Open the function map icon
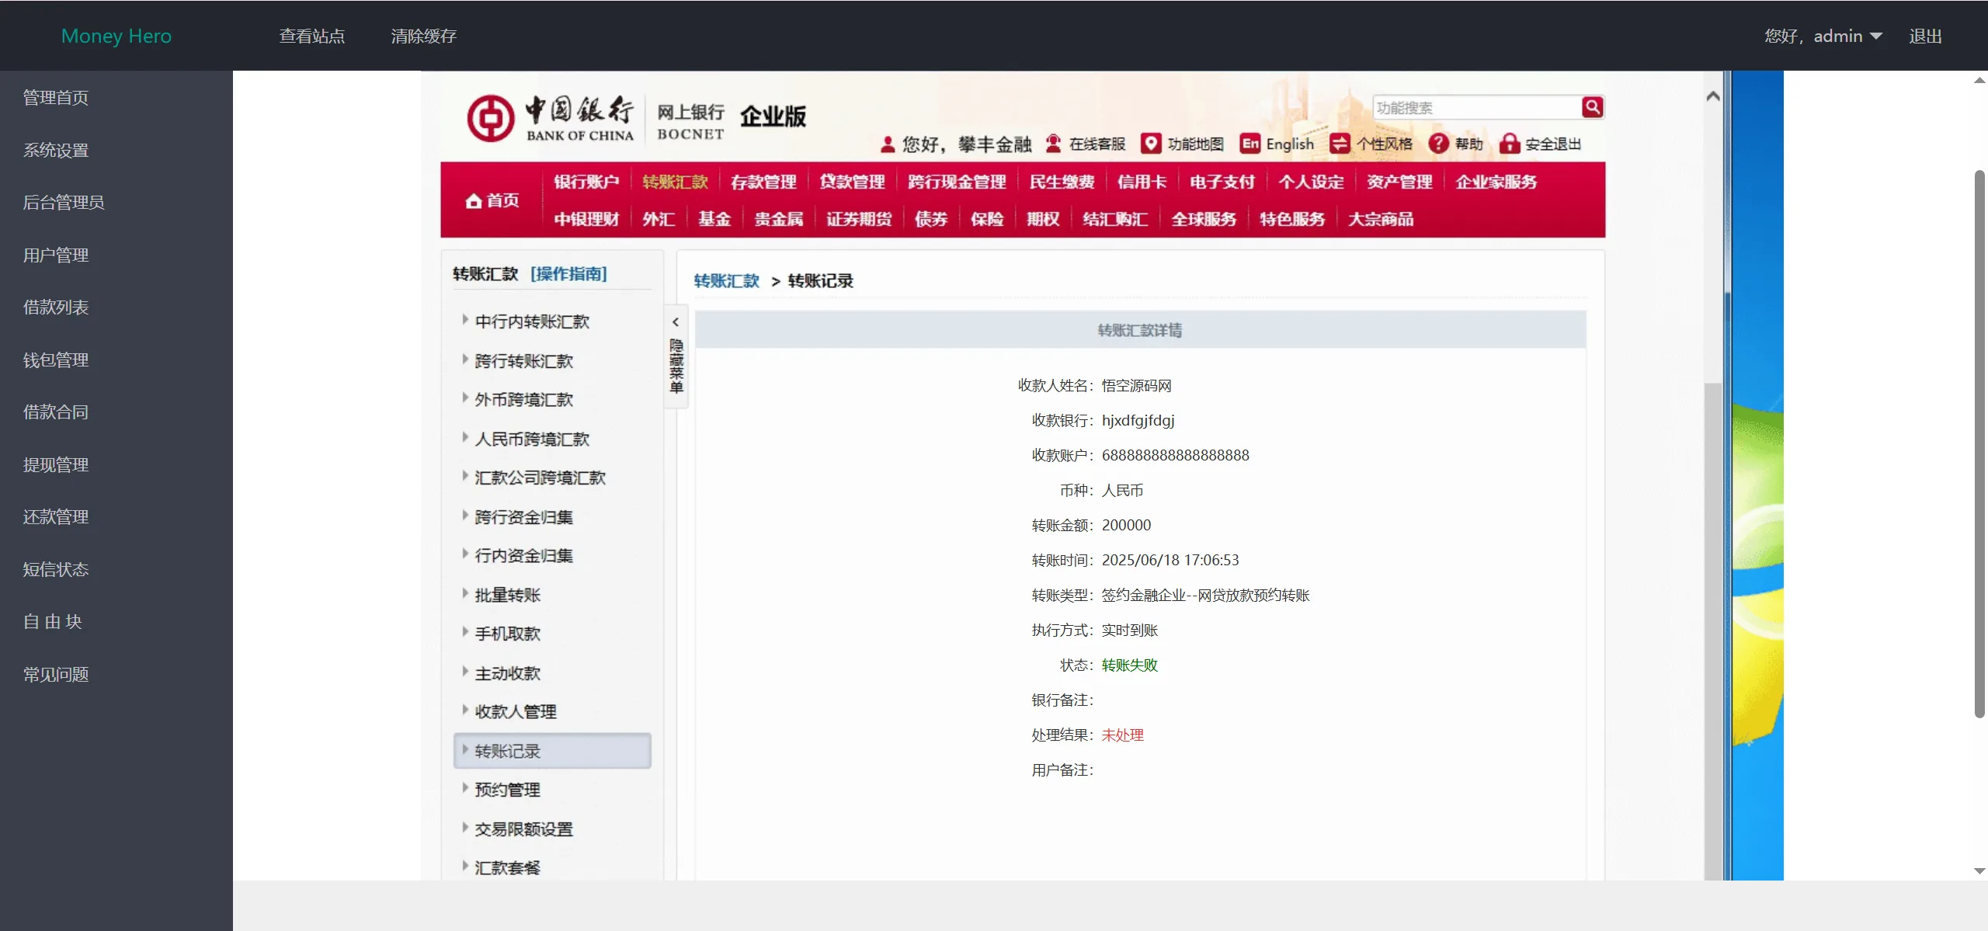This screenshot has height=931, width=1988. pyautogui.click(x=1151, y=144)
